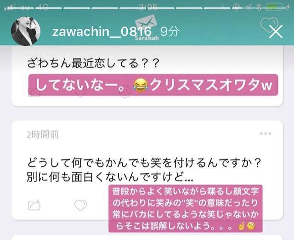This screenshot has height=240, width=294.
Task: Open the three-dots menu on the 2時間前 card
Action: click(x=266, y=134)
